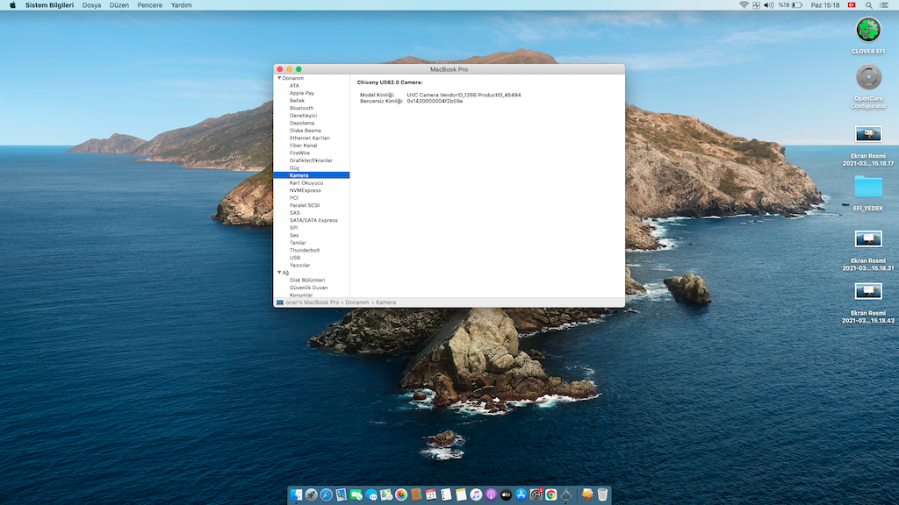Click the Wi-Fi status icon

pyautogui.click(x=744, y=5)
